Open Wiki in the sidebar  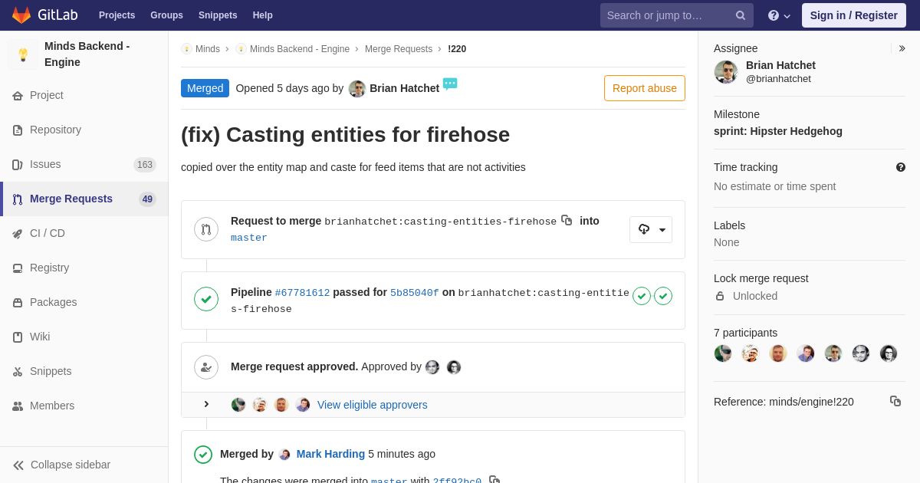[84, 337]
